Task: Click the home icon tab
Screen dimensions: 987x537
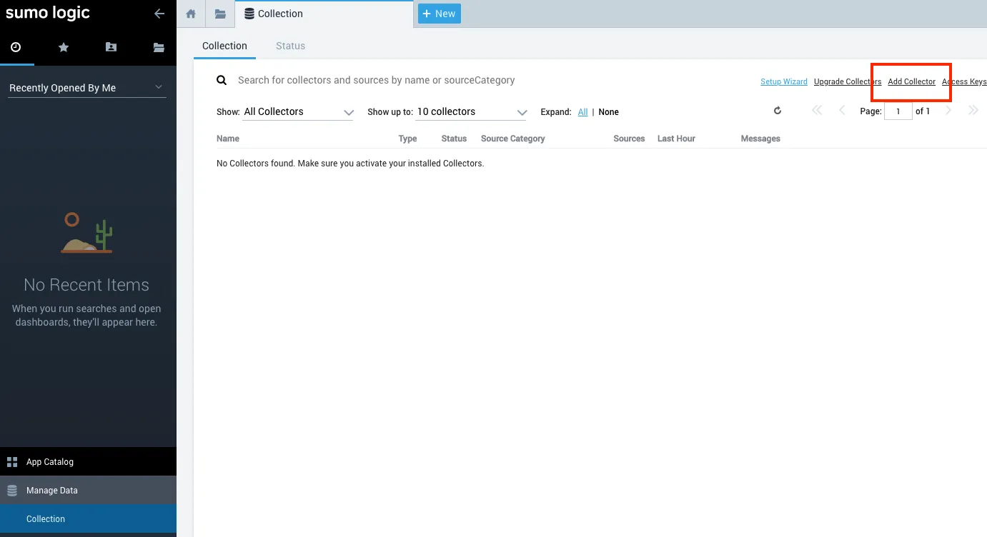Action: coord(191,14)
